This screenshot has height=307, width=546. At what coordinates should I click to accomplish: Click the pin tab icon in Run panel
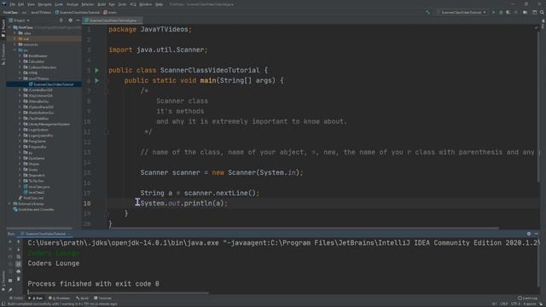[x=10, y=289]
